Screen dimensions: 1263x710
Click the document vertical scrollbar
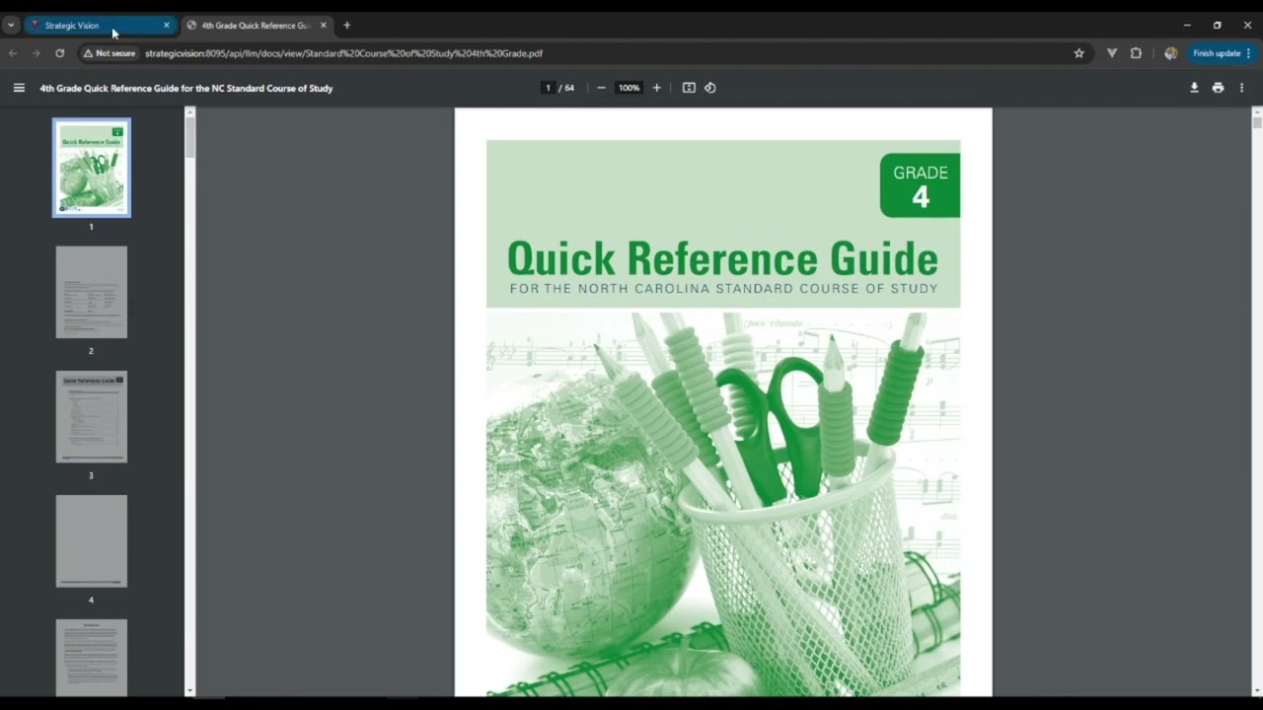click(x=1257, y=123)
